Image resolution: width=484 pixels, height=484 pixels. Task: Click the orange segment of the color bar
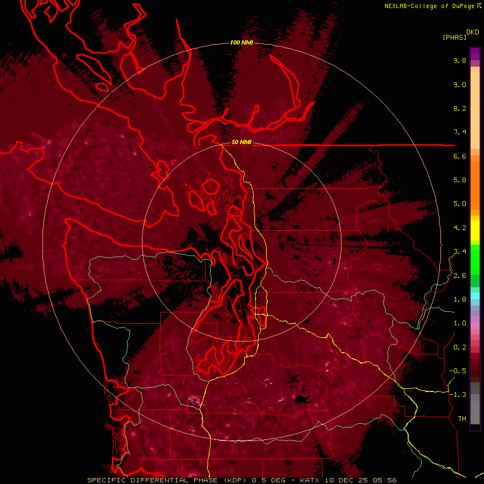pyautogui.click(x=475, y=185)
